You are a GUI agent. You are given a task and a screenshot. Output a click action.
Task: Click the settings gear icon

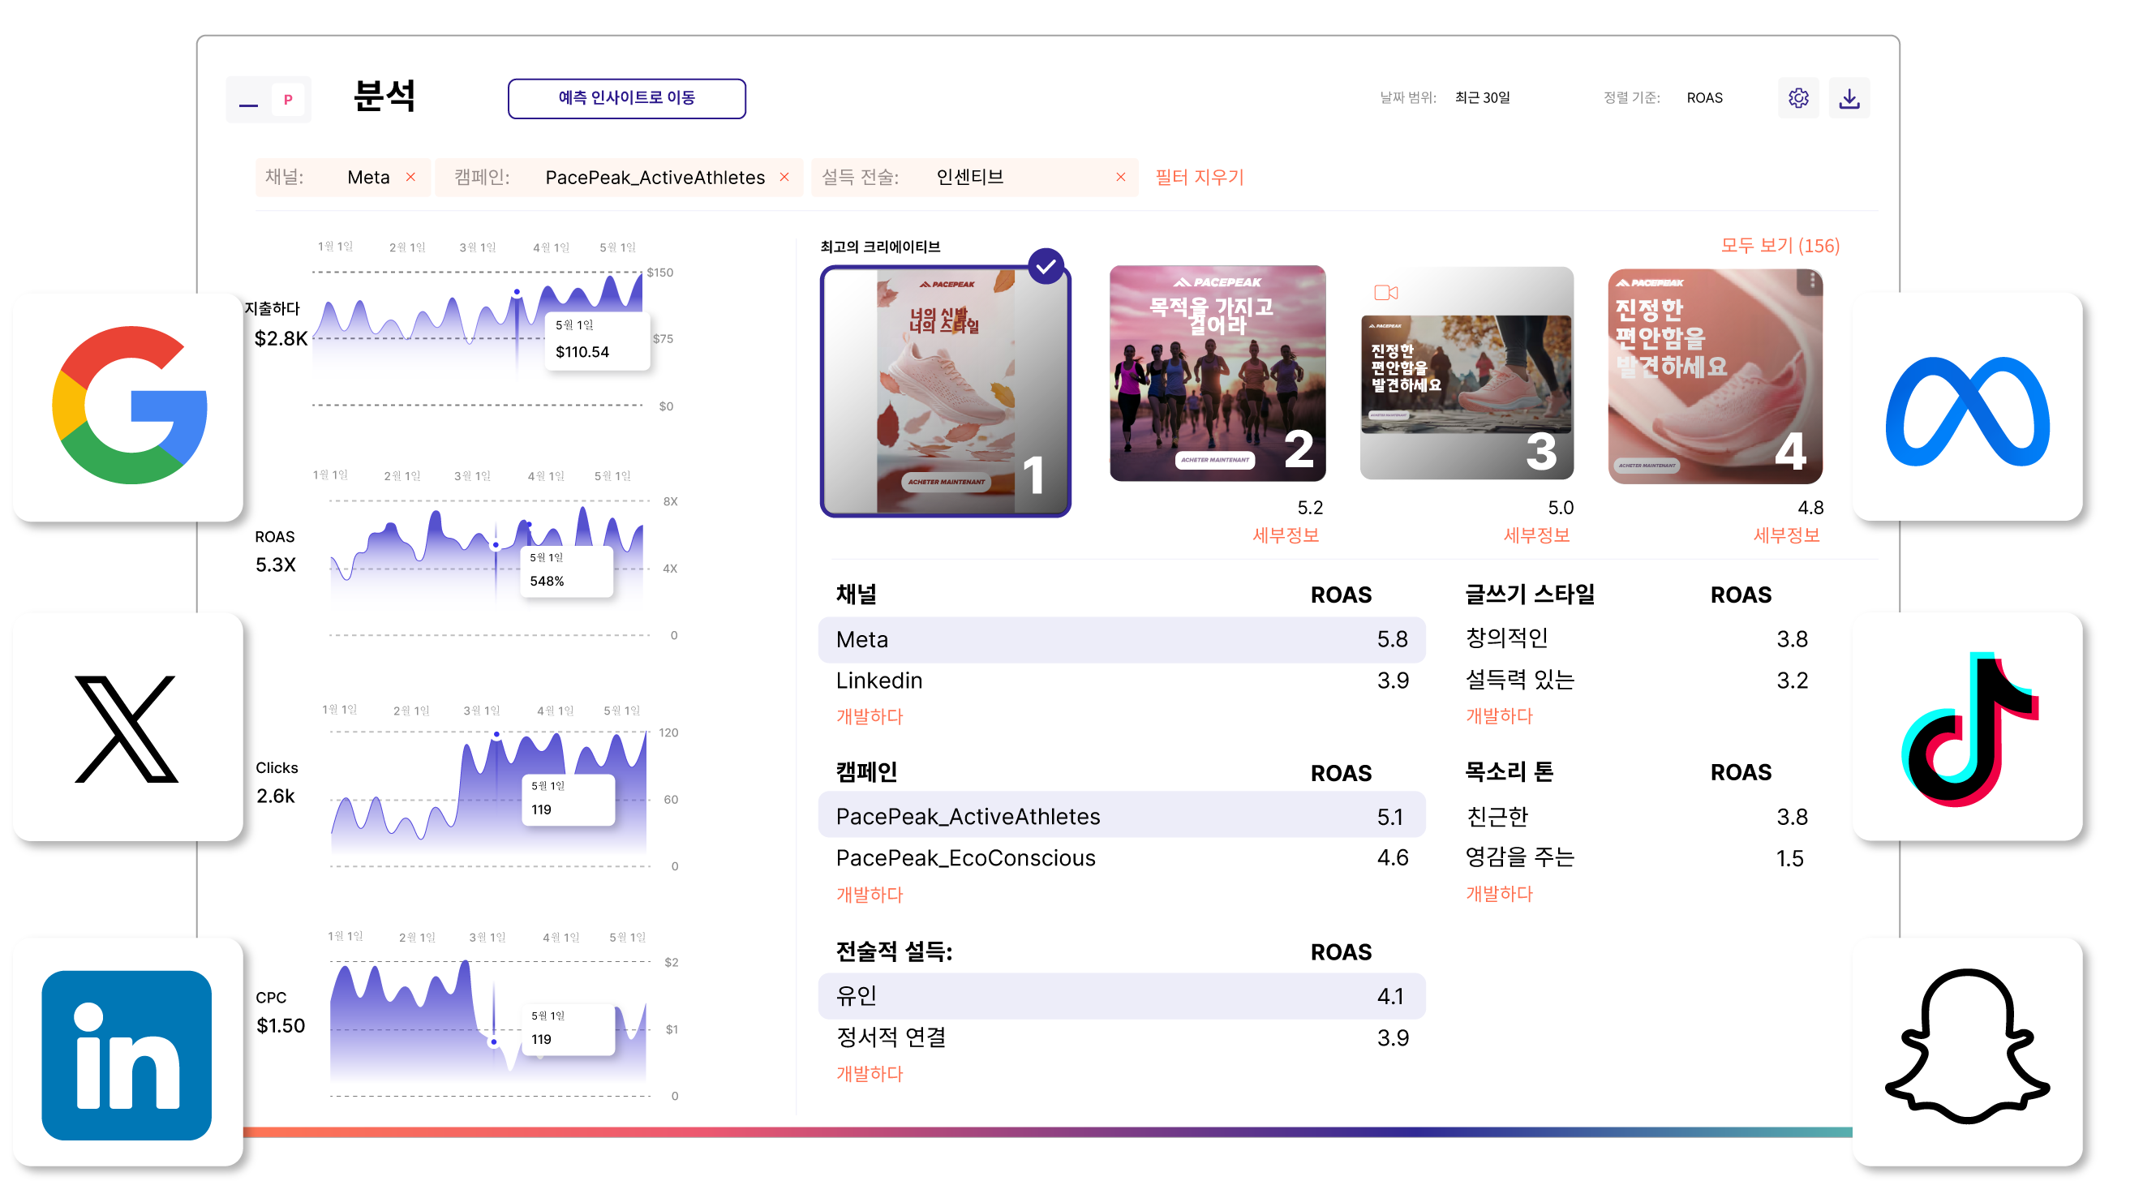point(1797,98)
